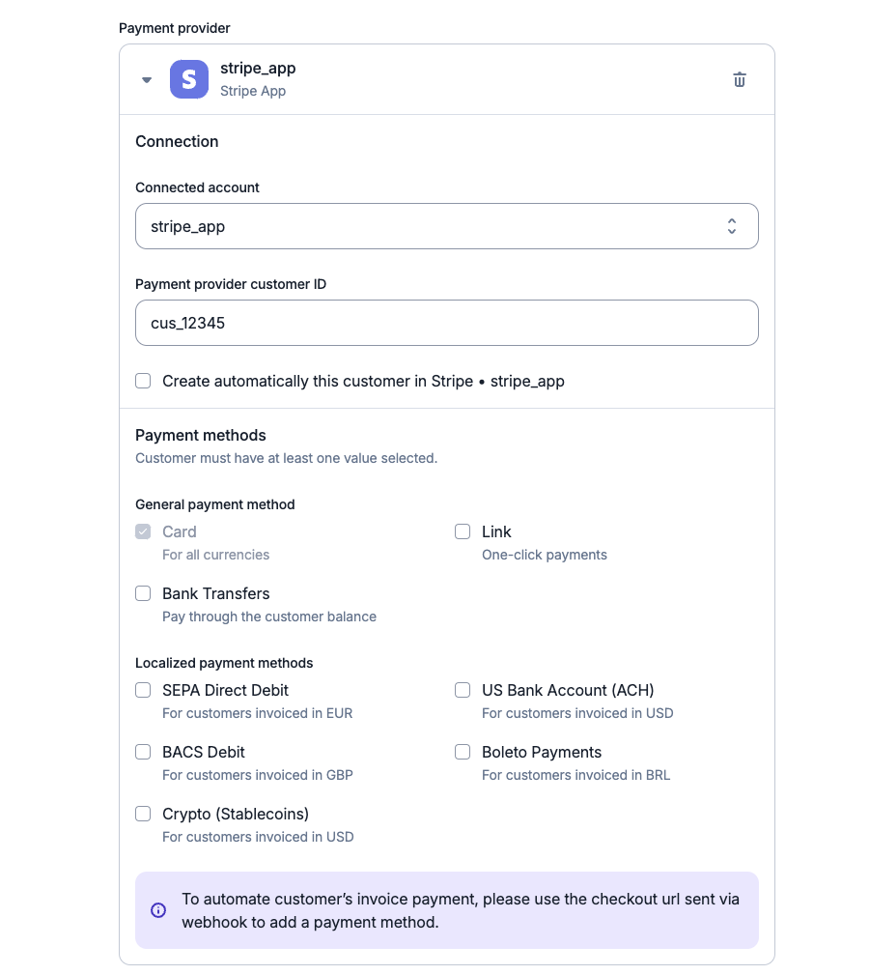Focus the Payment provider customer ID field
870x975 pixels.
(x=447, y=323)
